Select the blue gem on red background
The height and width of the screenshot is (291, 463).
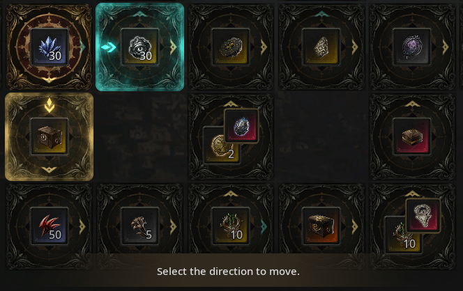point(241,126)
